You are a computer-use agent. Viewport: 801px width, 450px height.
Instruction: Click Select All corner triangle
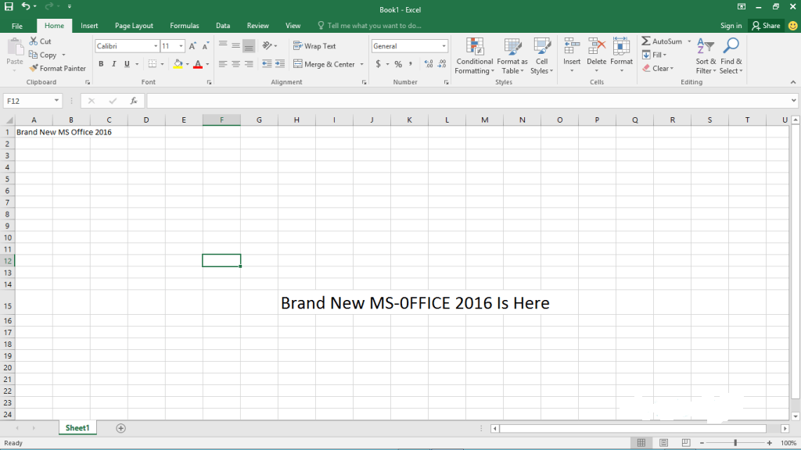[9, 120]
